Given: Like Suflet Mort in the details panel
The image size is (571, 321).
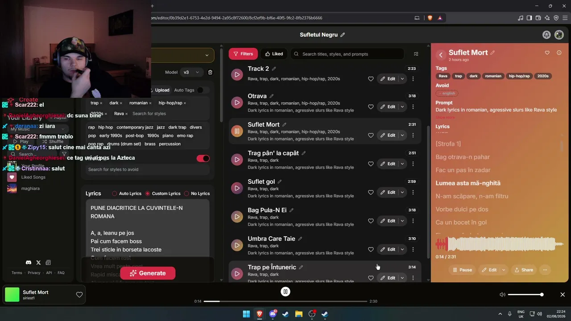Looking at the screenshot, I should (547, 53).
